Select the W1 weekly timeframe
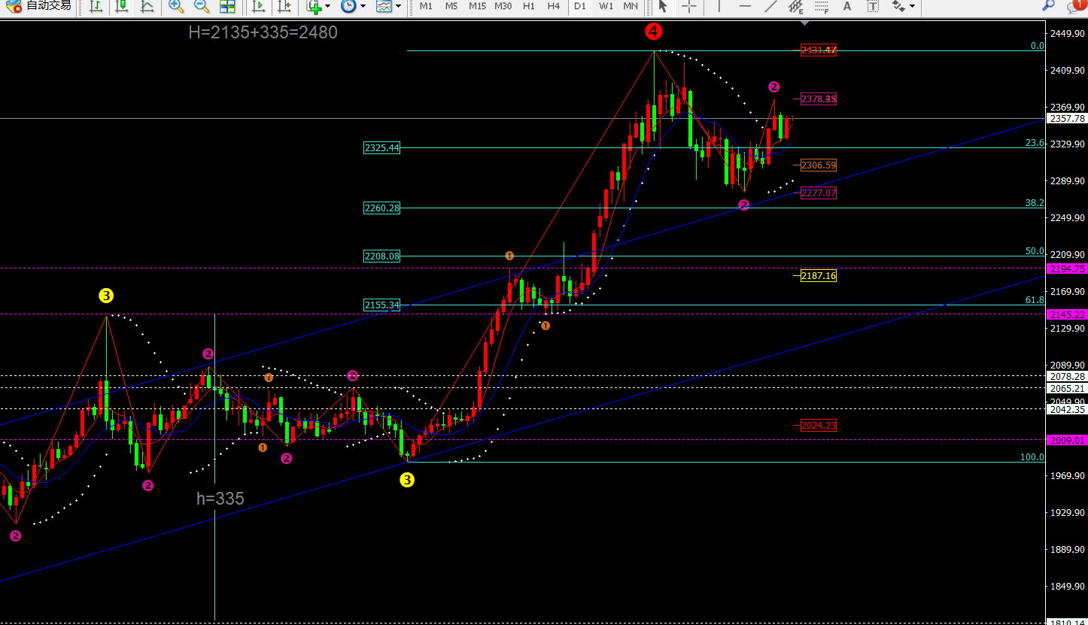Viewport: 1088px width, 625px height. coord(606,6)
